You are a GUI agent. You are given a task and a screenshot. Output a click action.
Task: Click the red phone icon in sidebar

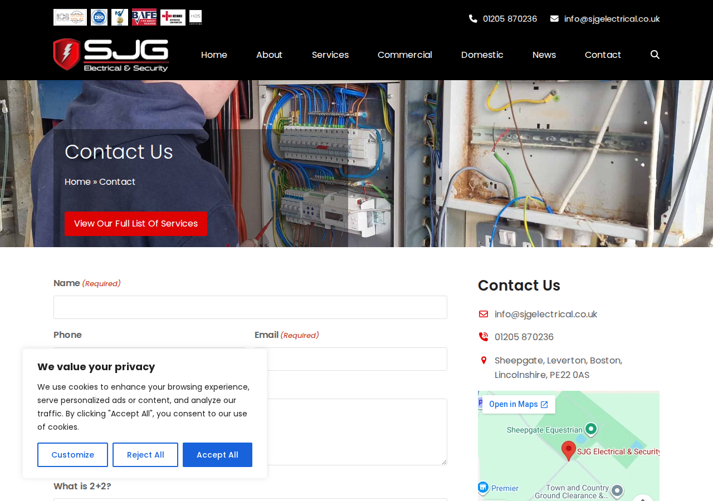pos(484,337)
